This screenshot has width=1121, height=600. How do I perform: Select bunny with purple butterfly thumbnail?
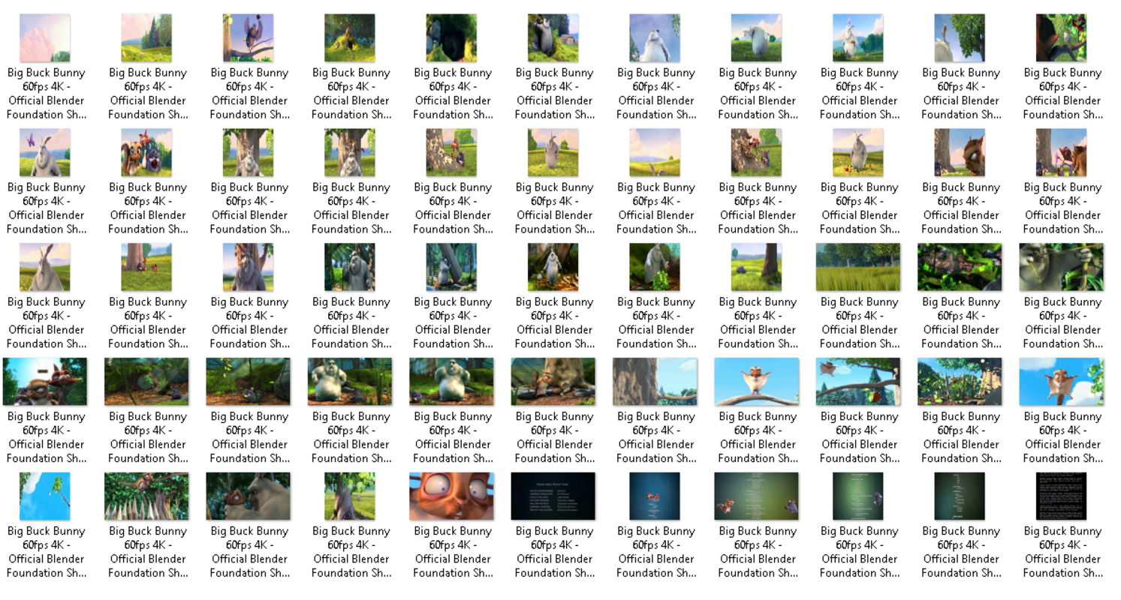pos(45,153)
